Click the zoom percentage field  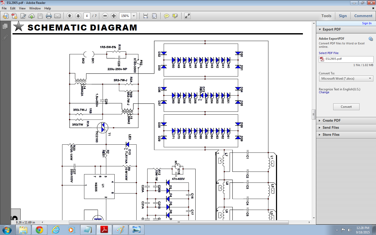[125, 16]
